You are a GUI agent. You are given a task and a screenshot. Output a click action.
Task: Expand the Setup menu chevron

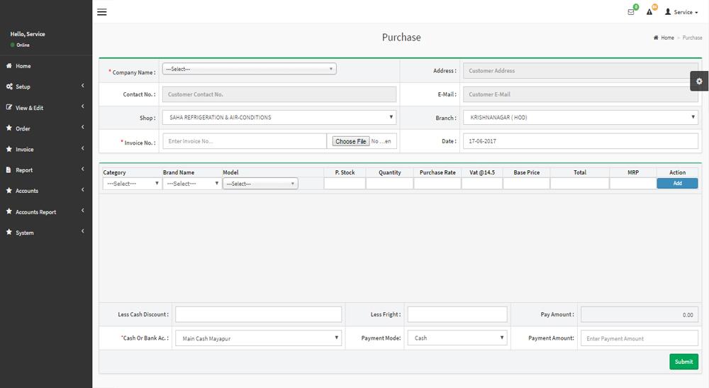[83, 85]
